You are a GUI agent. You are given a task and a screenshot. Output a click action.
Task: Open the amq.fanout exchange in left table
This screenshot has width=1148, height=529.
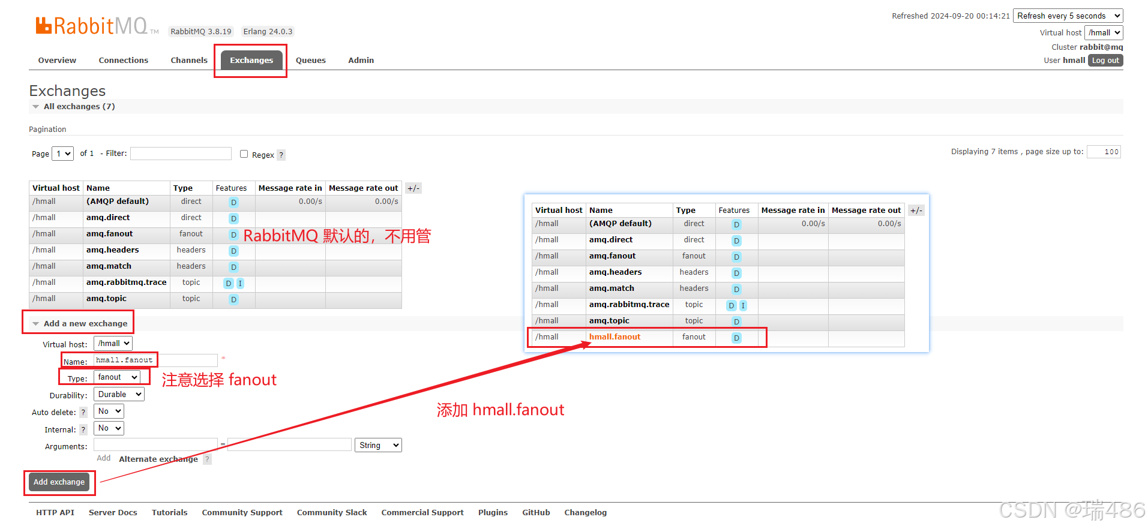pos(110,234)
